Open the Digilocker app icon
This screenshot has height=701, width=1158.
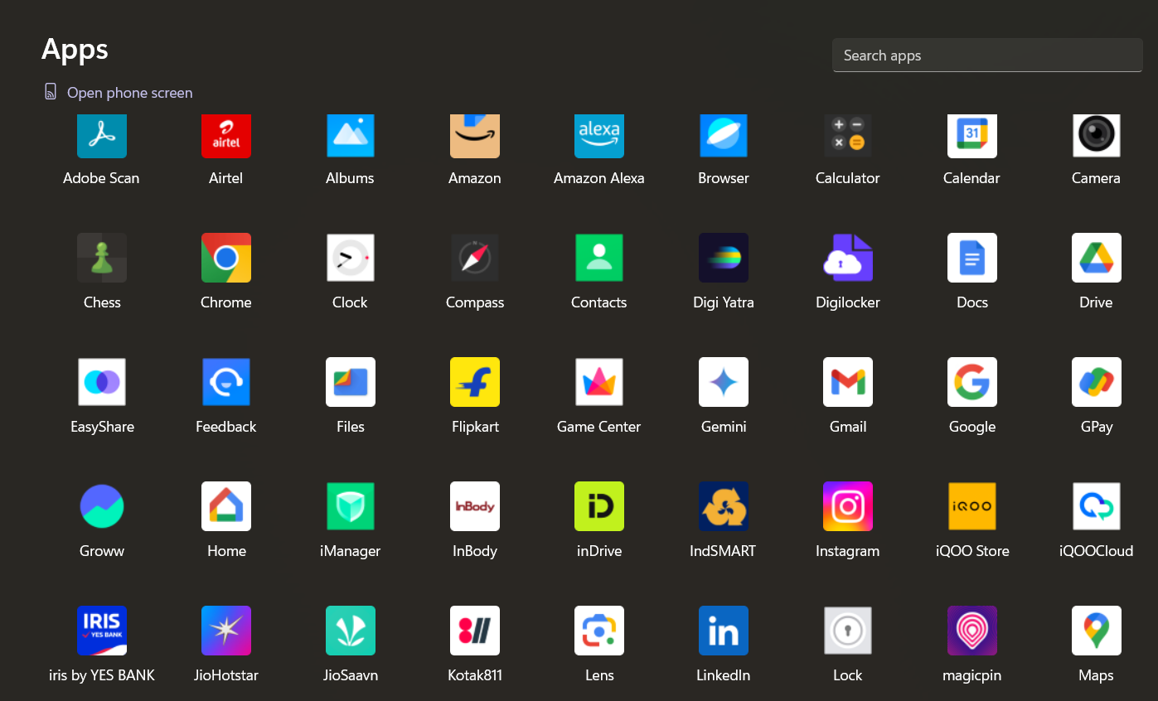pyautogui.click(x=848, y=258)
